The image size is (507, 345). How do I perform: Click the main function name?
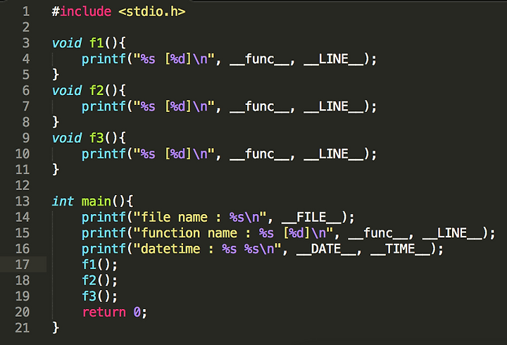[96, 201]
